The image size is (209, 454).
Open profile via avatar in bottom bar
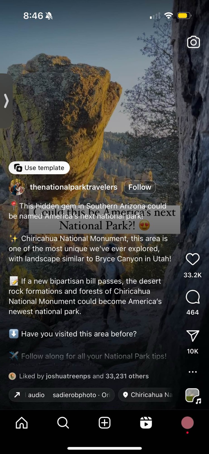point(187,423)
